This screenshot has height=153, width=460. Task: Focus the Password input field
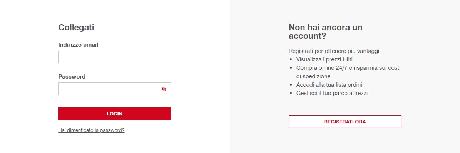pyautogui.click(x=114, y=89)
